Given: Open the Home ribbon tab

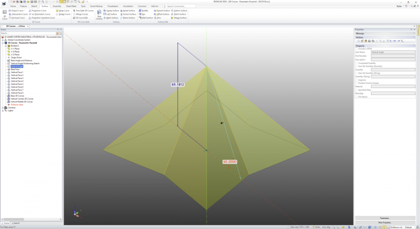Looking at the screenshot, I should 13,6.
